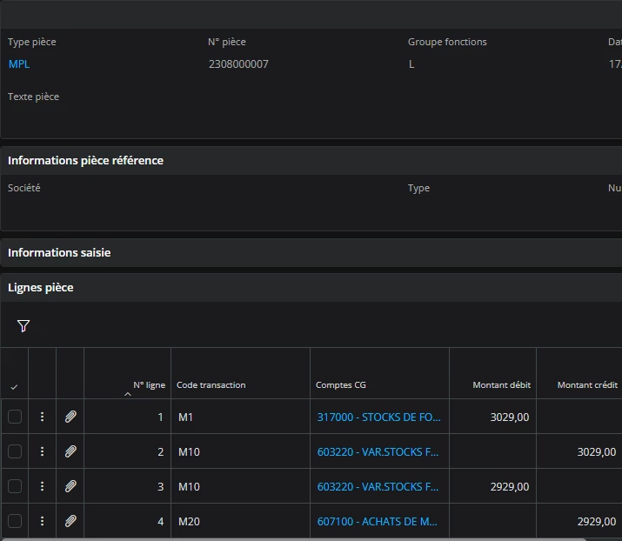
Task: Toggle the select-all checkmark in table header
Action: click(15, 386)
